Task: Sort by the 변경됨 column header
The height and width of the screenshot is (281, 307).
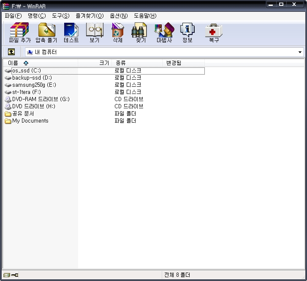Action: click(x=184, y=63)
